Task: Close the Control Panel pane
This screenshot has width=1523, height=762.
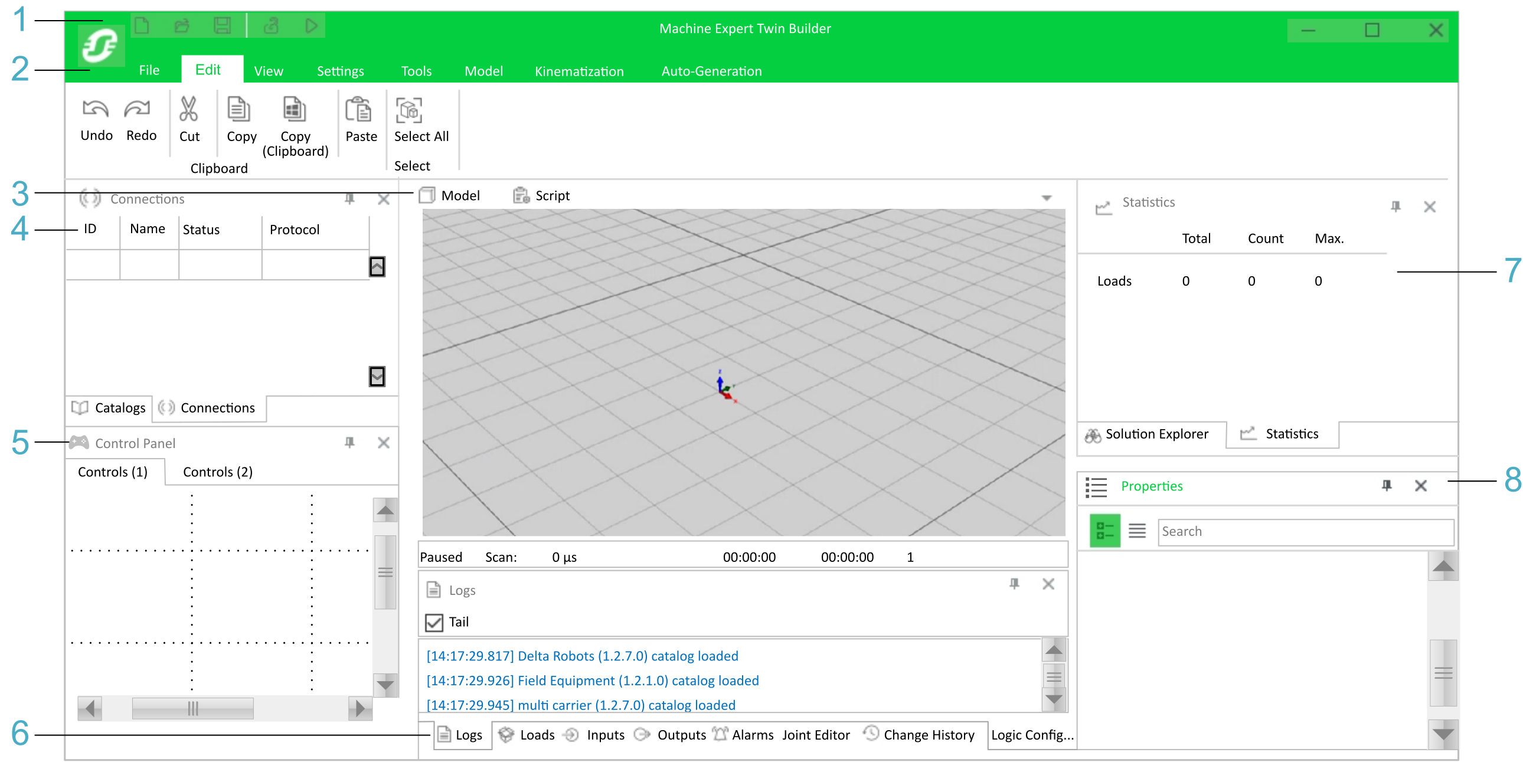Action: pos(384,443)
